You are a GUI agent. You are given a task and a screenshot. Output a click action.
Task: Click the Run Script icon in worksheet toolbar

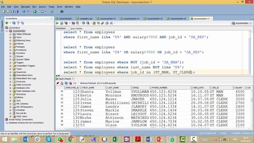pos(62,23)
